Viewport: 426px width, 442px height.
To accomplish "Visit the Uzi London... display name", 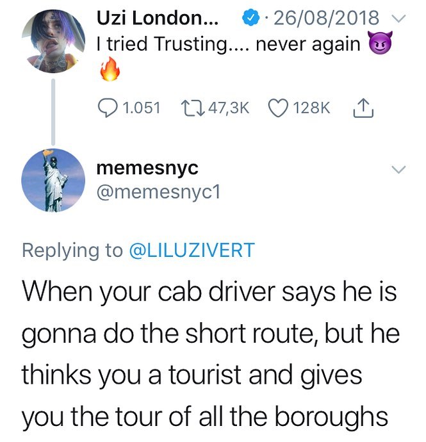I will click(158, 19).
